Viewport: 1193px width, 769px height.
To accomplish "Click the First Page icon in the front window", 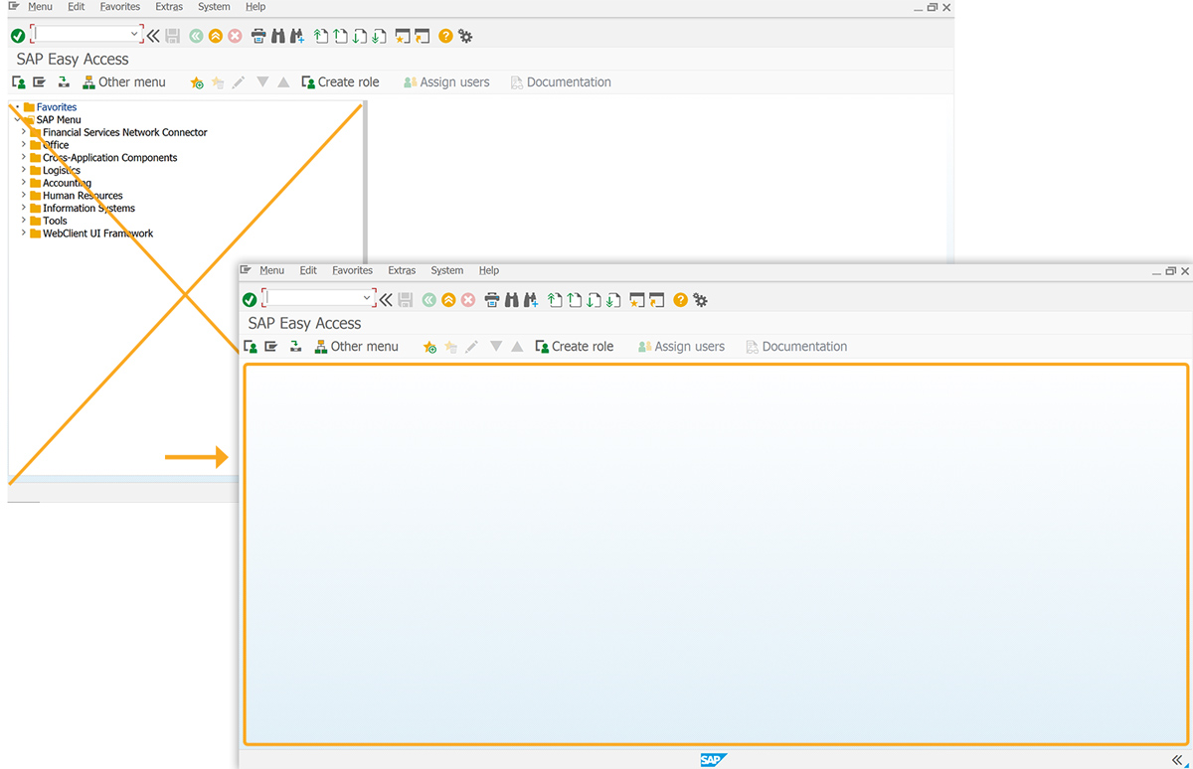I will coord(556,299).
